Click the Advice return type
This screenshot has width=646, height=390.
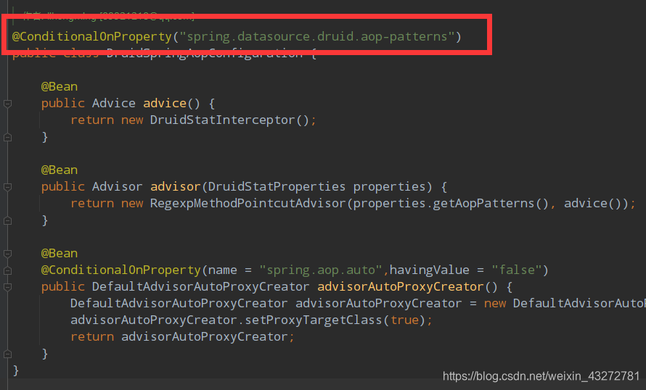tap(114, 103)
